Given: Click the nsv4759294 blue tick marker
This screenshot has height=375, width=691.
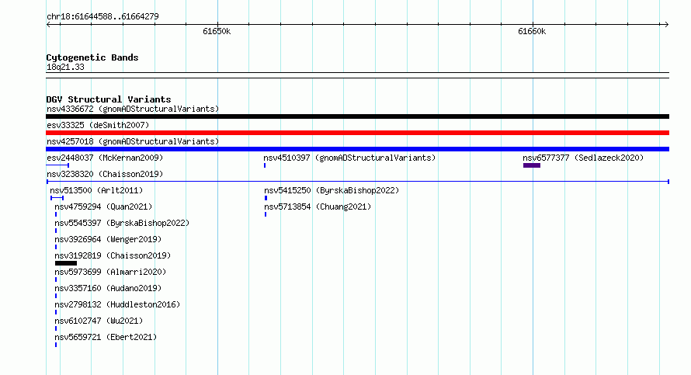Looking at the screenshot, I should (x=56, y=214).
